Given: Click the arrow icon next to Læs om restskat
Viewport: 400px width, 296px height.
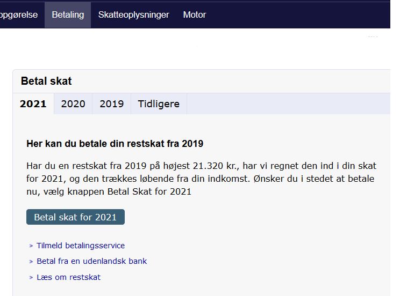Looking at the screenshot, I should (x=31, y=277).
